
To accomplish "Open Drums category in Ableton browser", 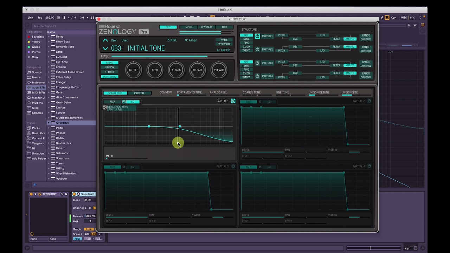I will 36,77.
